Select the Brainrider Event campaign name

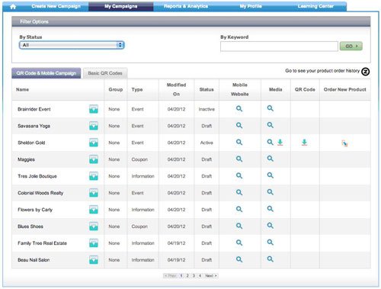[34, 109]
